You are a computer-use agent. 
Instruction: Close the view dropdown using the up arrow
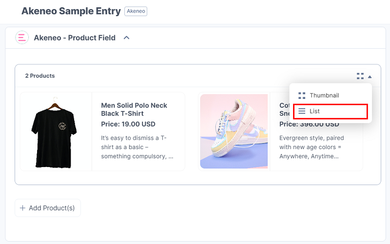370,76
